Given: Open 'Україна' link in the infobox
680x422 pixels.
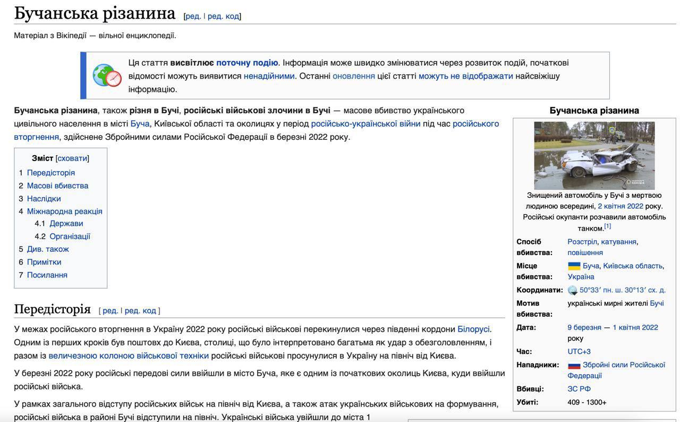Looking at the screenshot, I should click(x=581, y=276).
